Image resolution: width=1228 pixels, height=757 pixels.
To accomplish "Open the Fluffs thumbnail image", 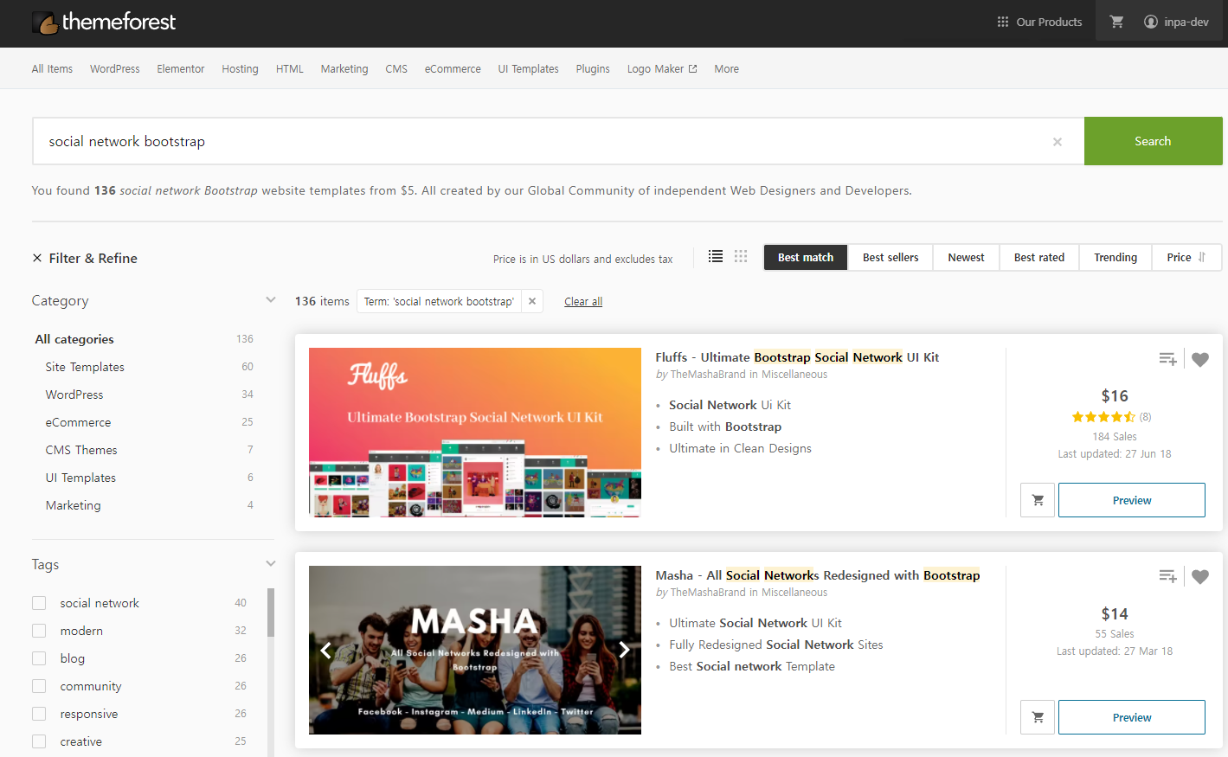I will (475, 433).
